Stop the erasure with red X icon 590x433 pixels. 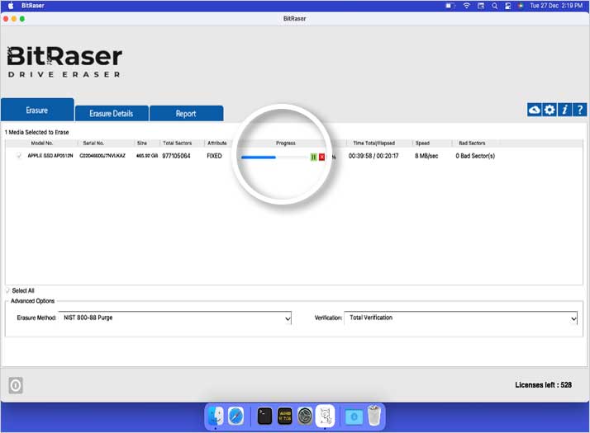coord(321,157)
